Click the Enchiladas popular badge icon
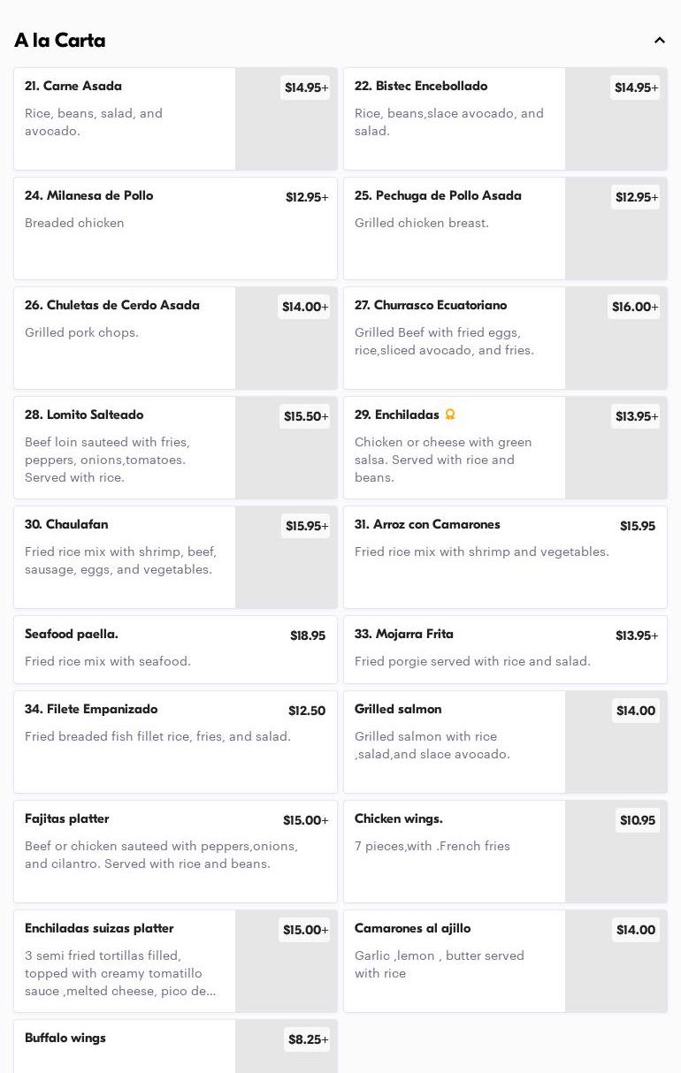Image resolution: width=681 pixels, height=1073 pixels. click(449, 415)
